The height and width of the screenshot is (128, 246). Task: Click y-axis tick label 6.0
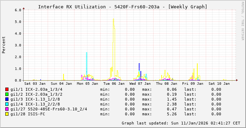tap(18, 10)
